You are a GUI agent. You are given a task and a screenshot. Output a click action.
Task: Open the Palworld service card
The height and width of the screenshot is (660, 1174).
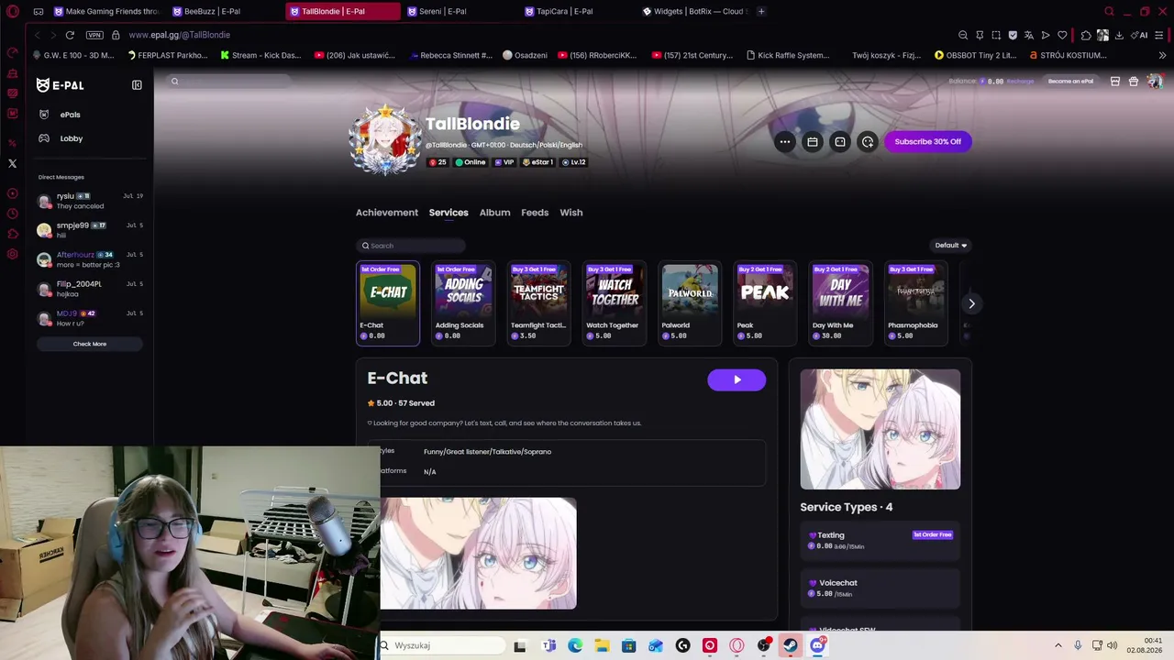(690, 303)
